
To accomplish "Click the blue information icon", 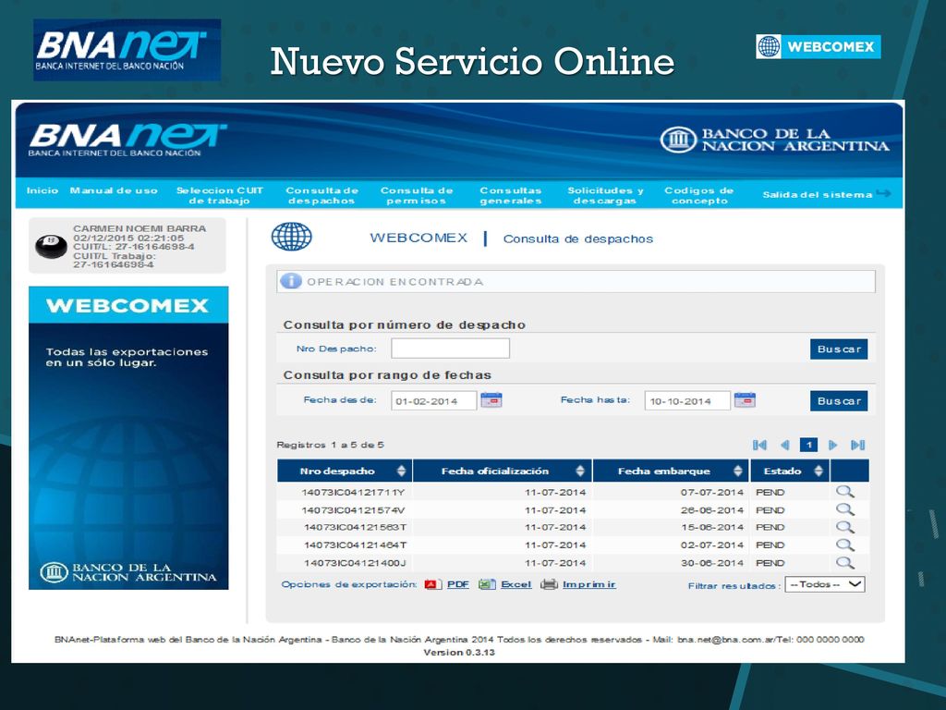I will (291, 281).
